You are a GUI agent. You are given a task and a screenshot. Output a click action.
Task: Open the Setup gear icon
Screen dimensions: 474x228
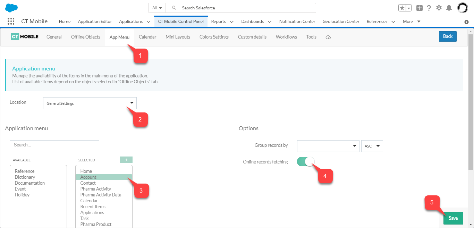(439, 8)
